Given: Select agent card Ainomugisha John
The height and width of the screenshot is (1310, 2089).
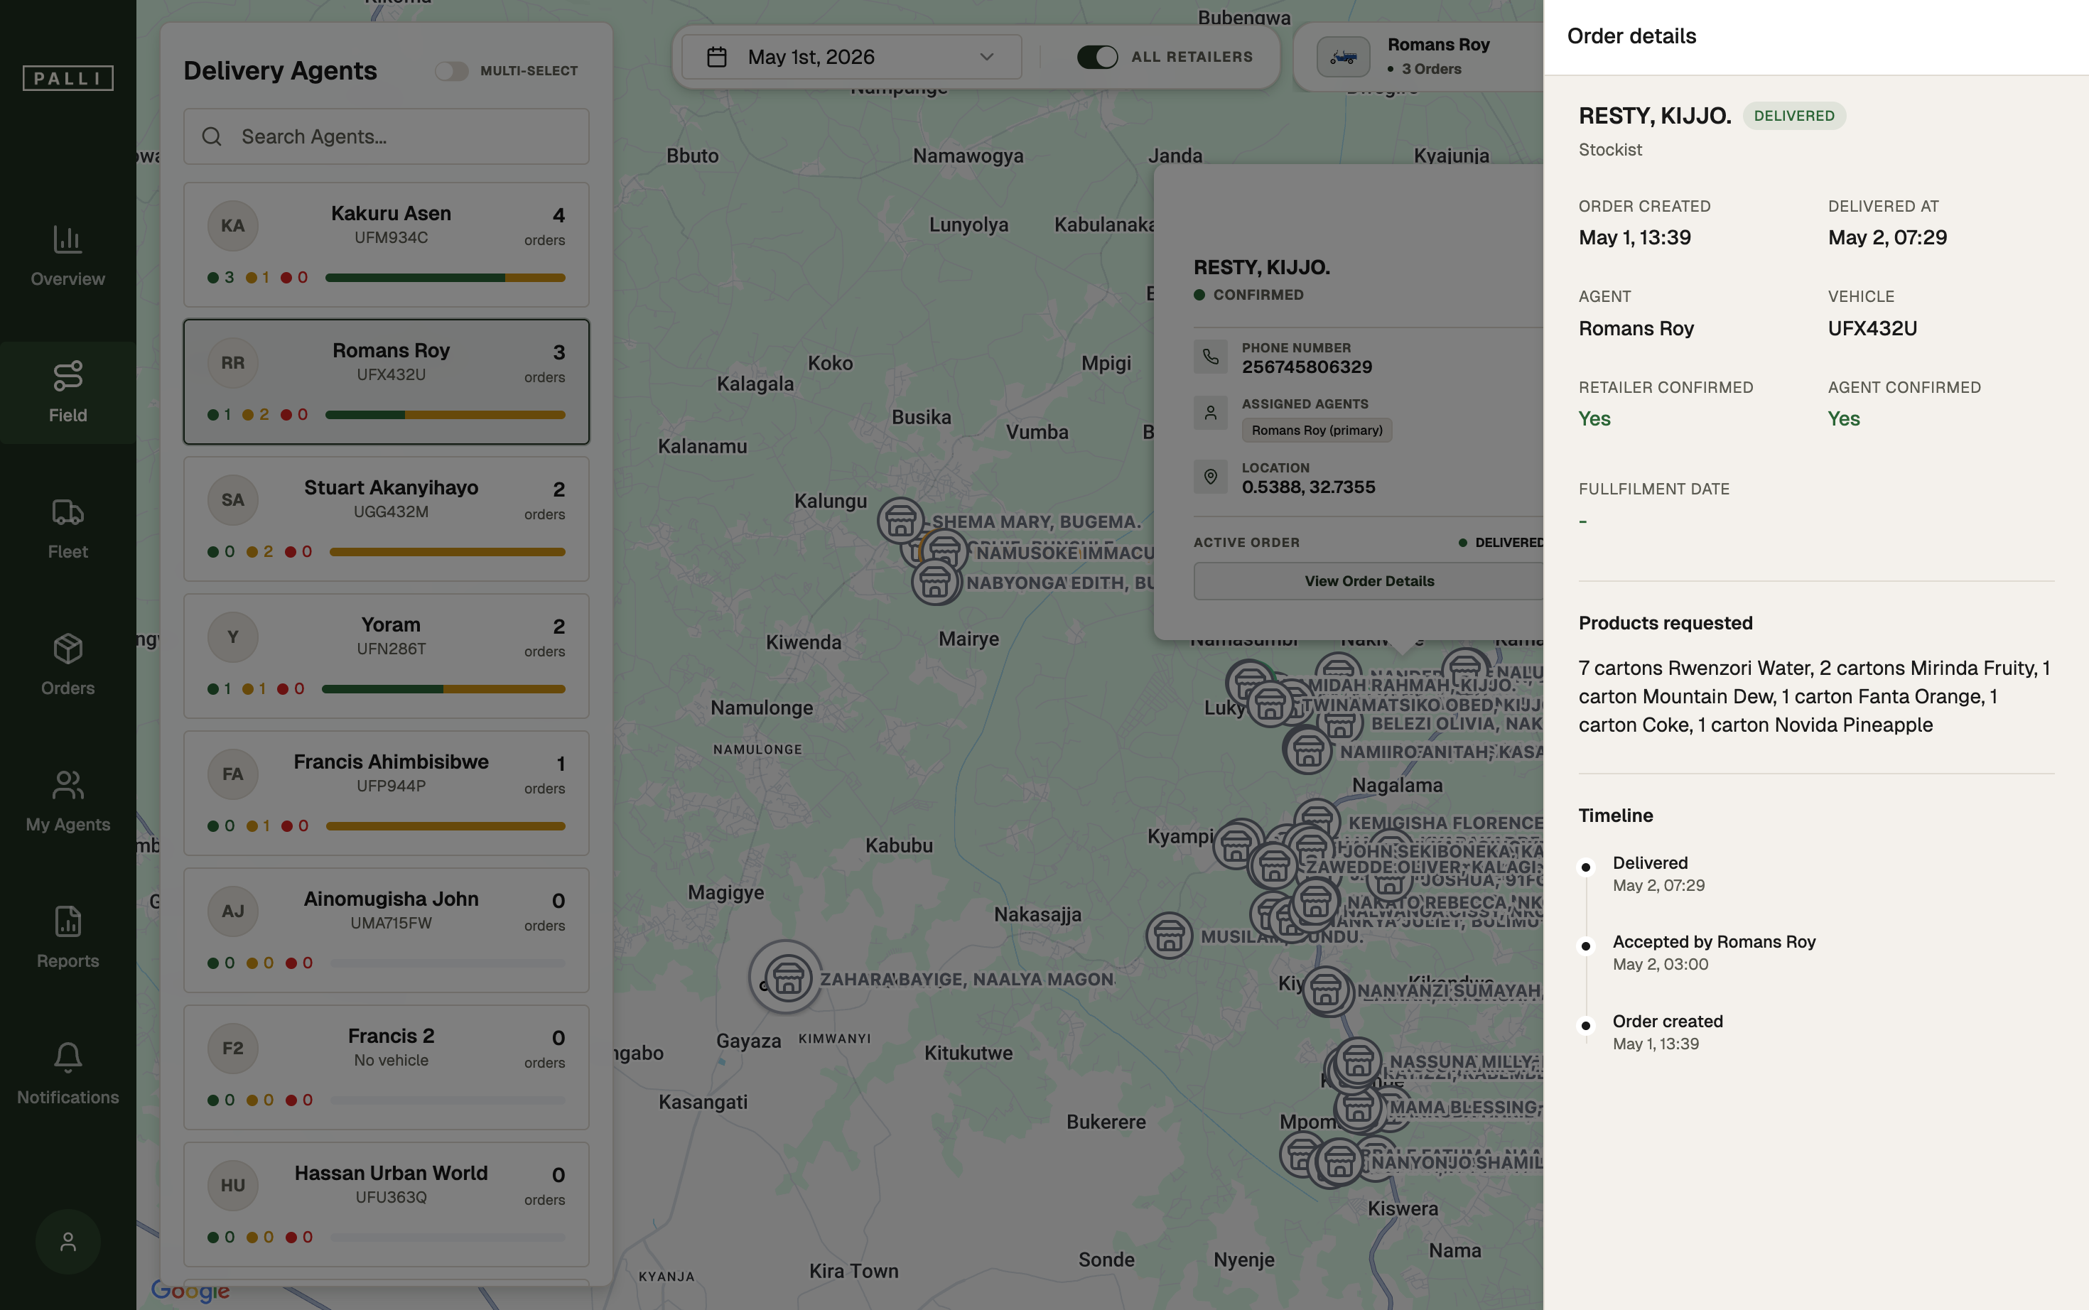Looking at the screenshot, I should tap(387, 931).
